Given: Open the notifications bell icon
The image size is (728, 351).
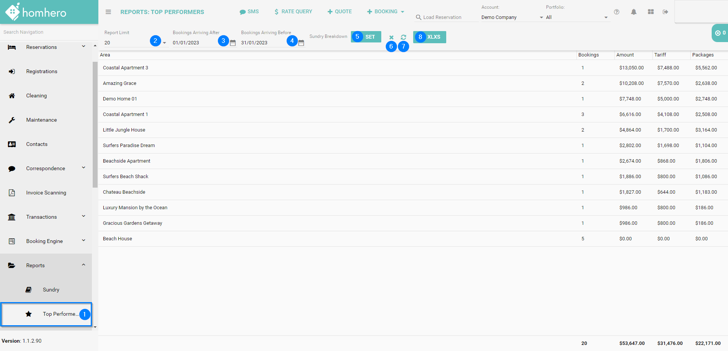Looking at the screenshot, I should (633, 12).
